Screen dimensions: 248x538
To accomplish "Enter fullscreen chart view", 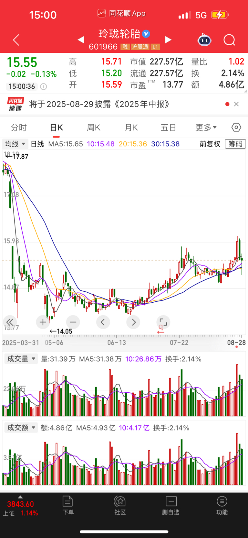I will [163, 322].
